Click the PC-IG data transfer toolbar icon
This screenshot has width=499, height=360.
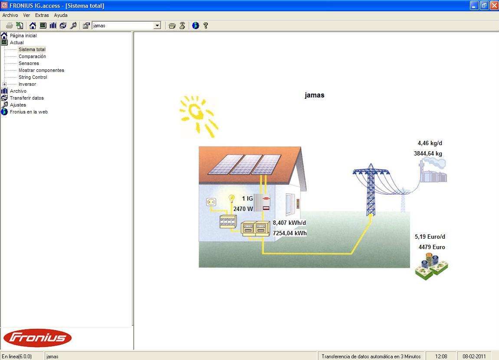coord(63,26)
